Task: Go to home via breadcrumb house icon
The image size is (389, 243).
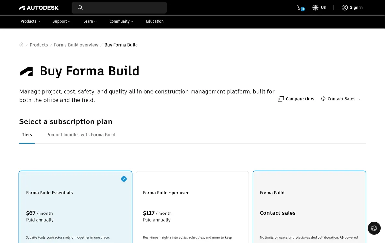Action: 21,45
